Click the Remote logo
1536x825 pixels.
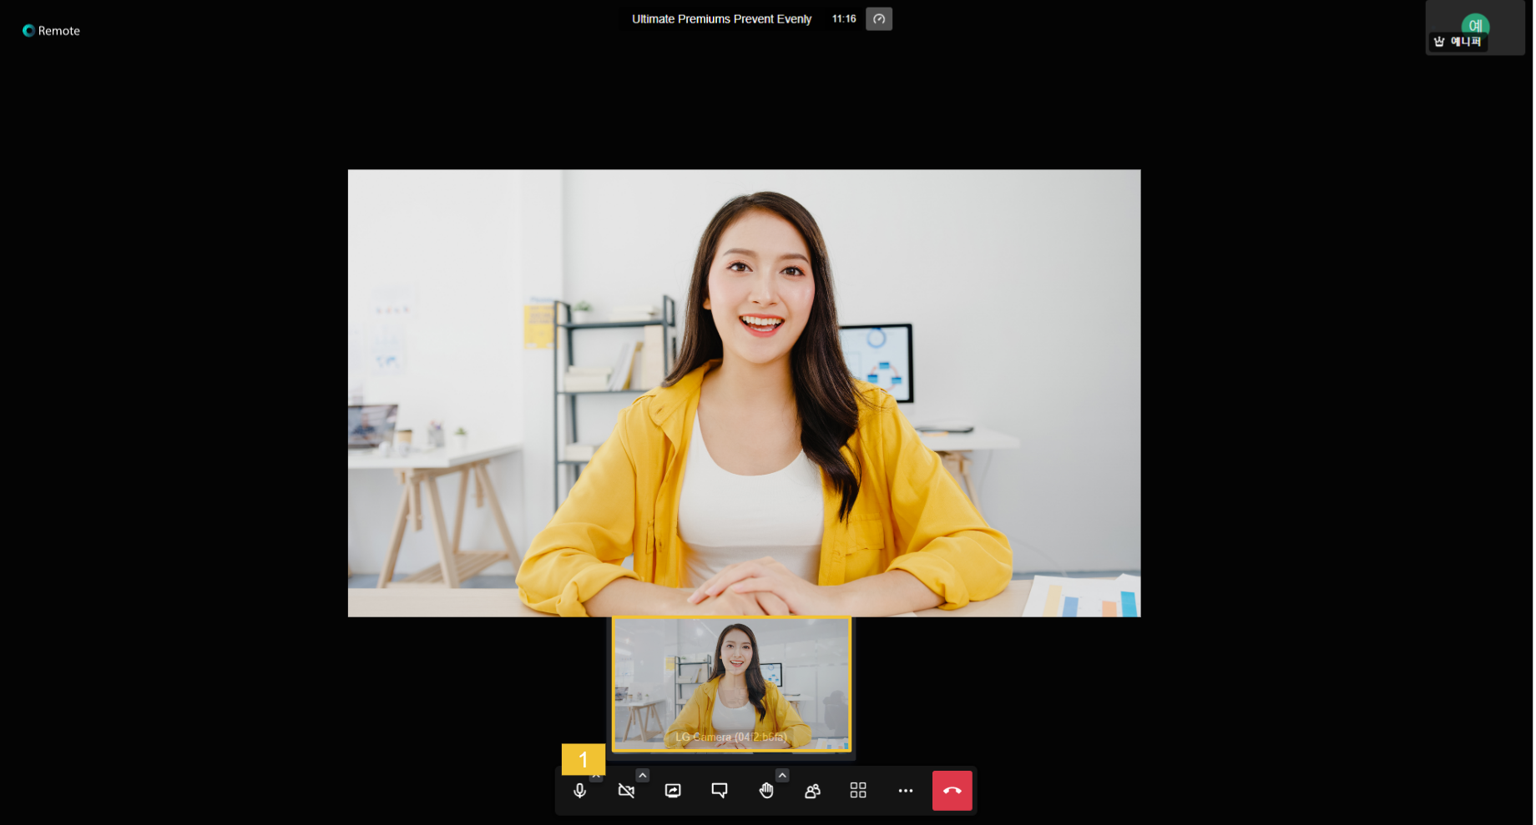52,31
